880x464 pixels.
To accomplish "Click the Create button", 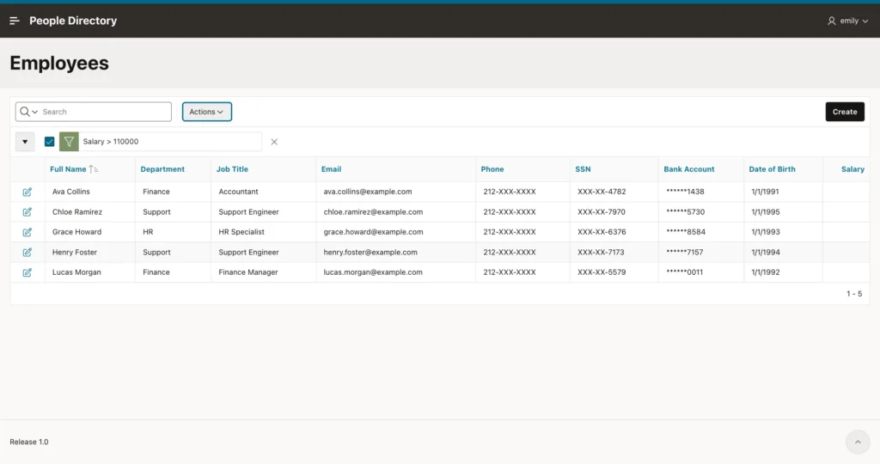I will tap(845, 112).
